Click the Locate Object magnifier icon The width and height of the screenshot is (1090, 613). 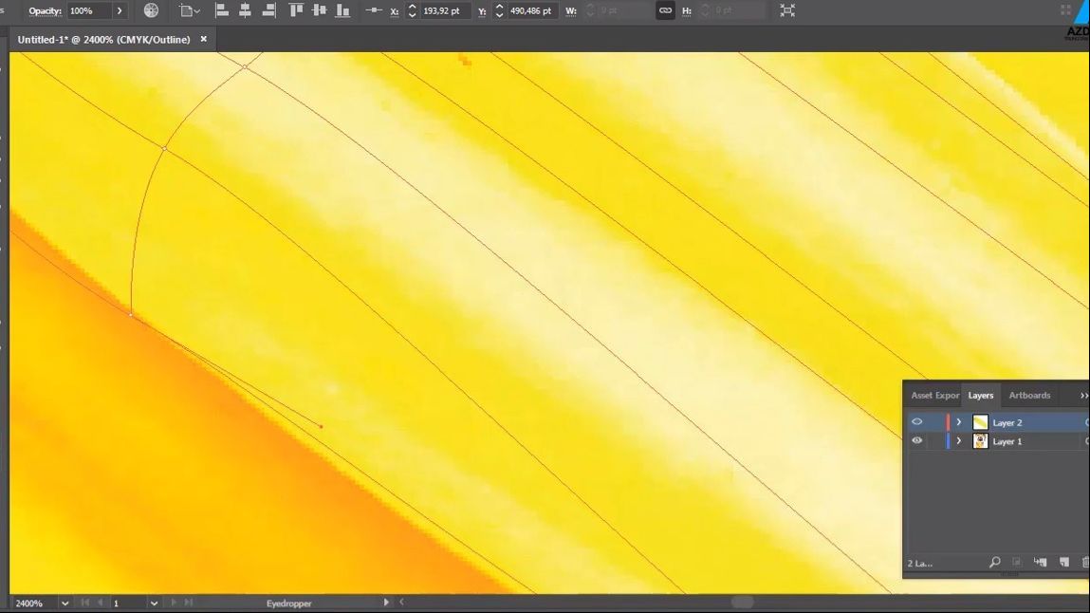point(994,563)
